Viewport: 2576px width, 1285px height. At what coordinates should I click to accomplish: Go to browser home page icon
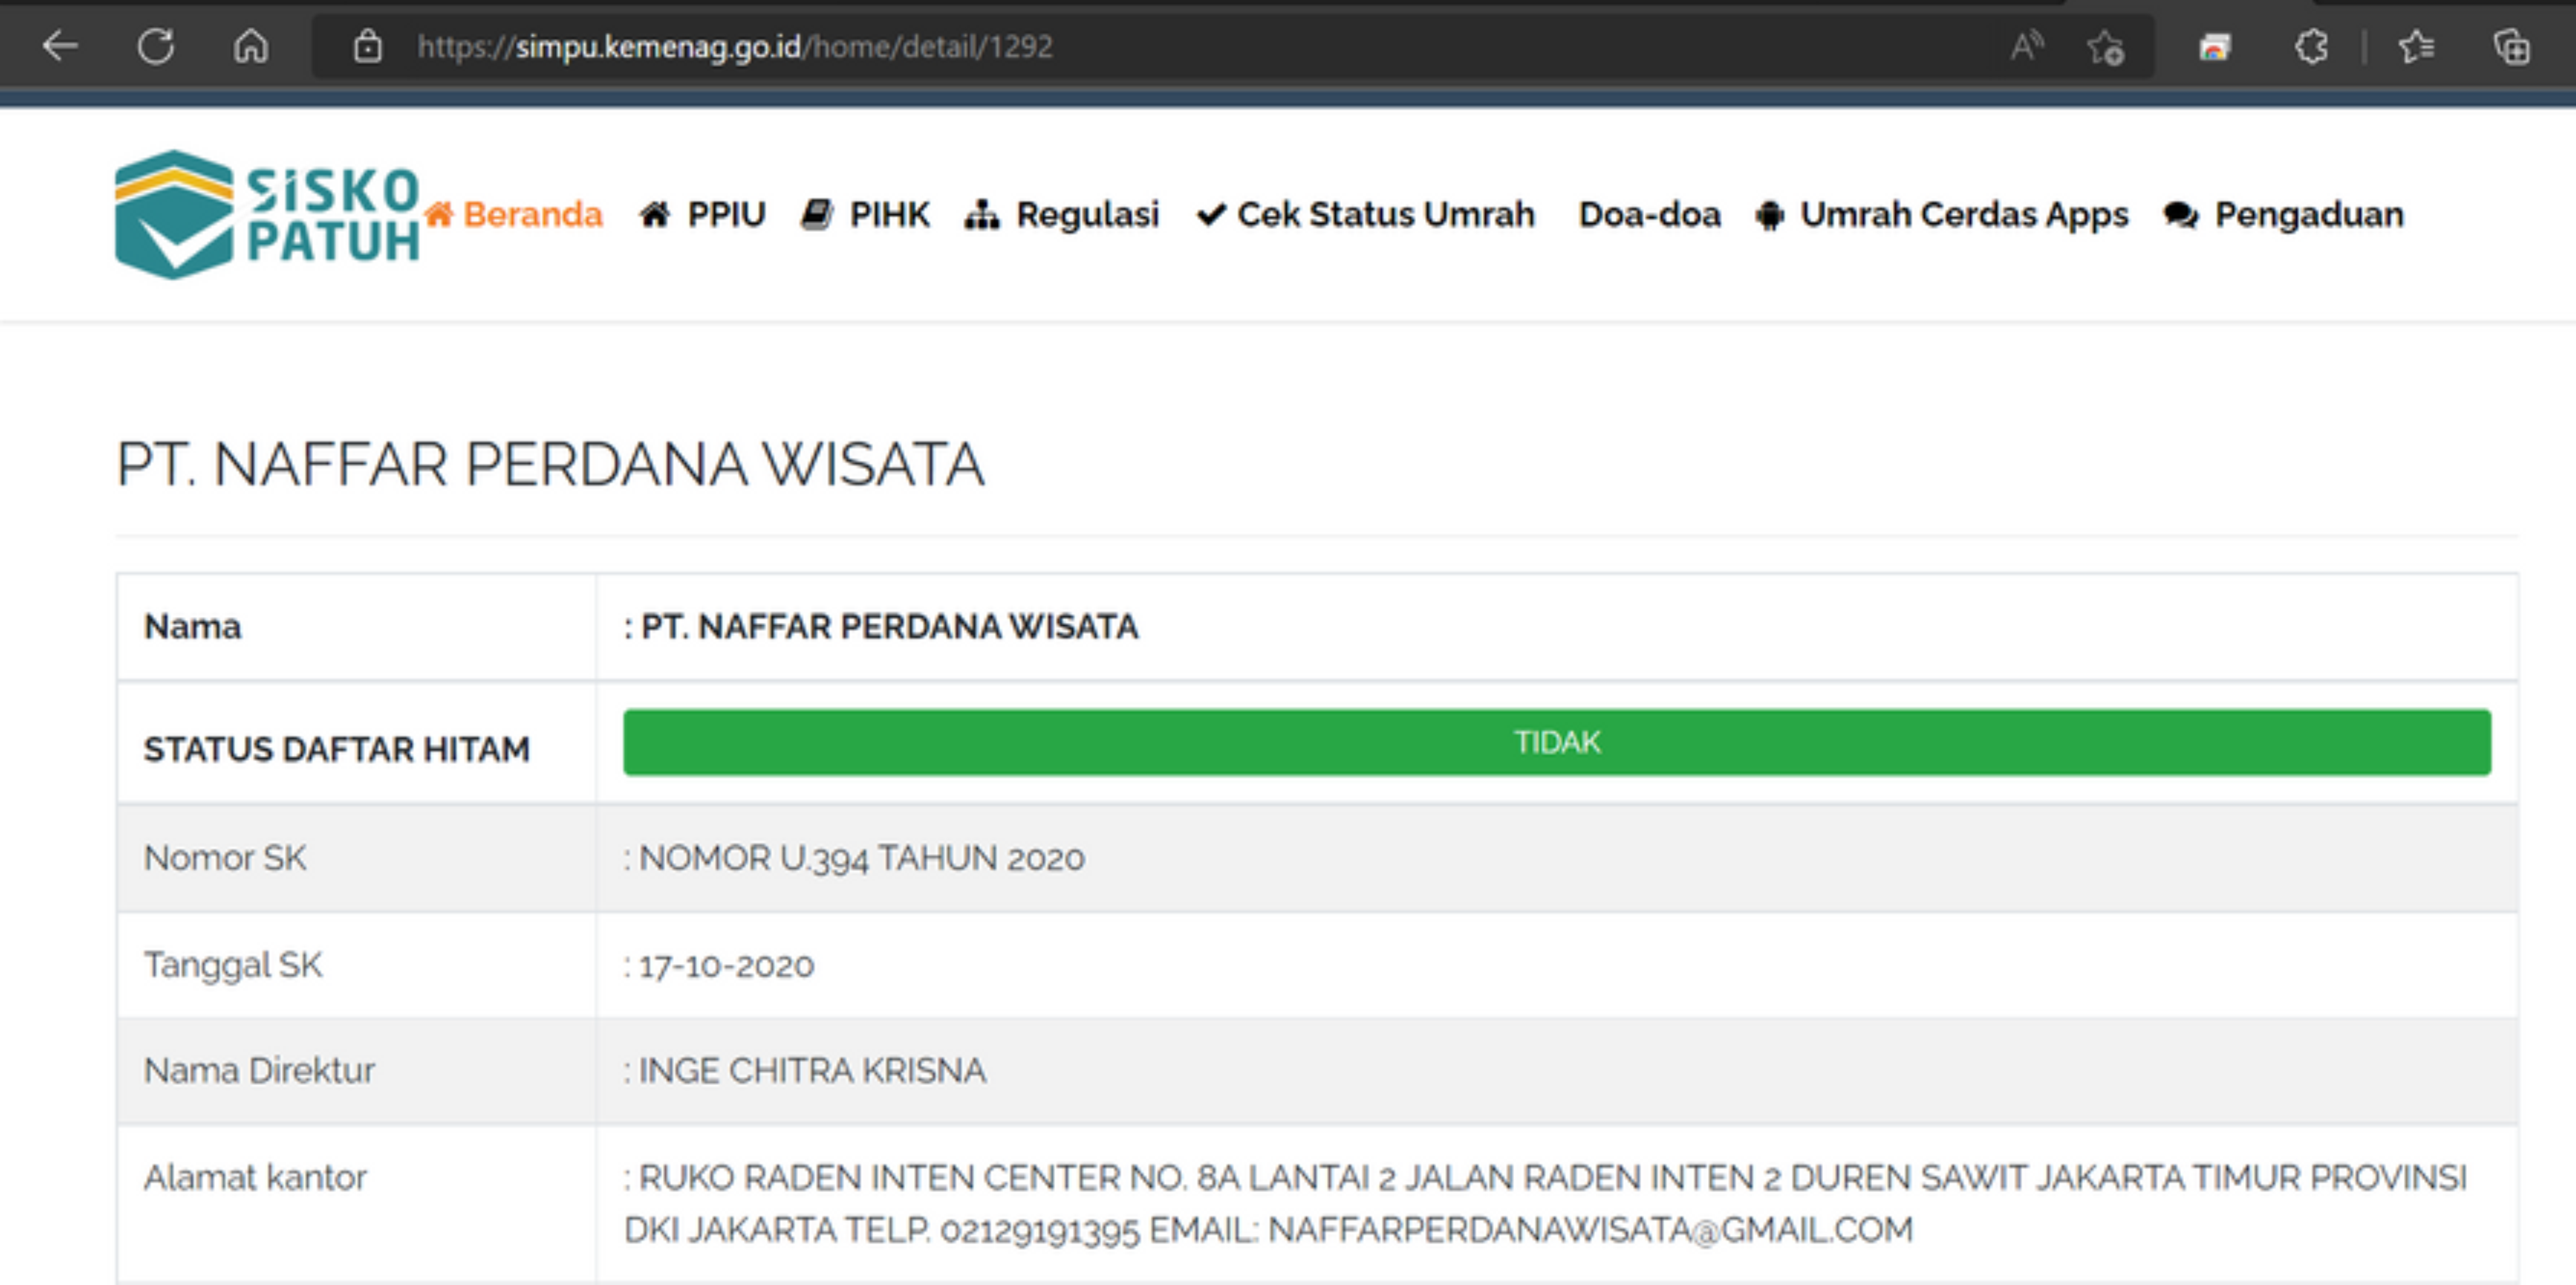point(251,46)
